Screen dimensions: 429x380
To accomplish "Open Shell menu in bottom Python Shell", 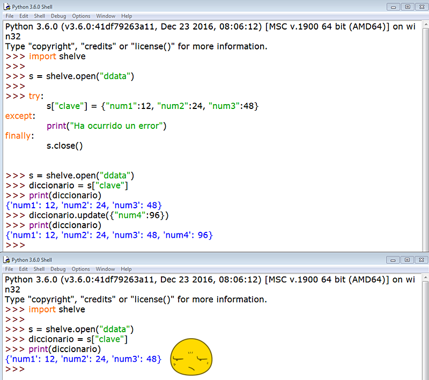I will tap(39, 269).
